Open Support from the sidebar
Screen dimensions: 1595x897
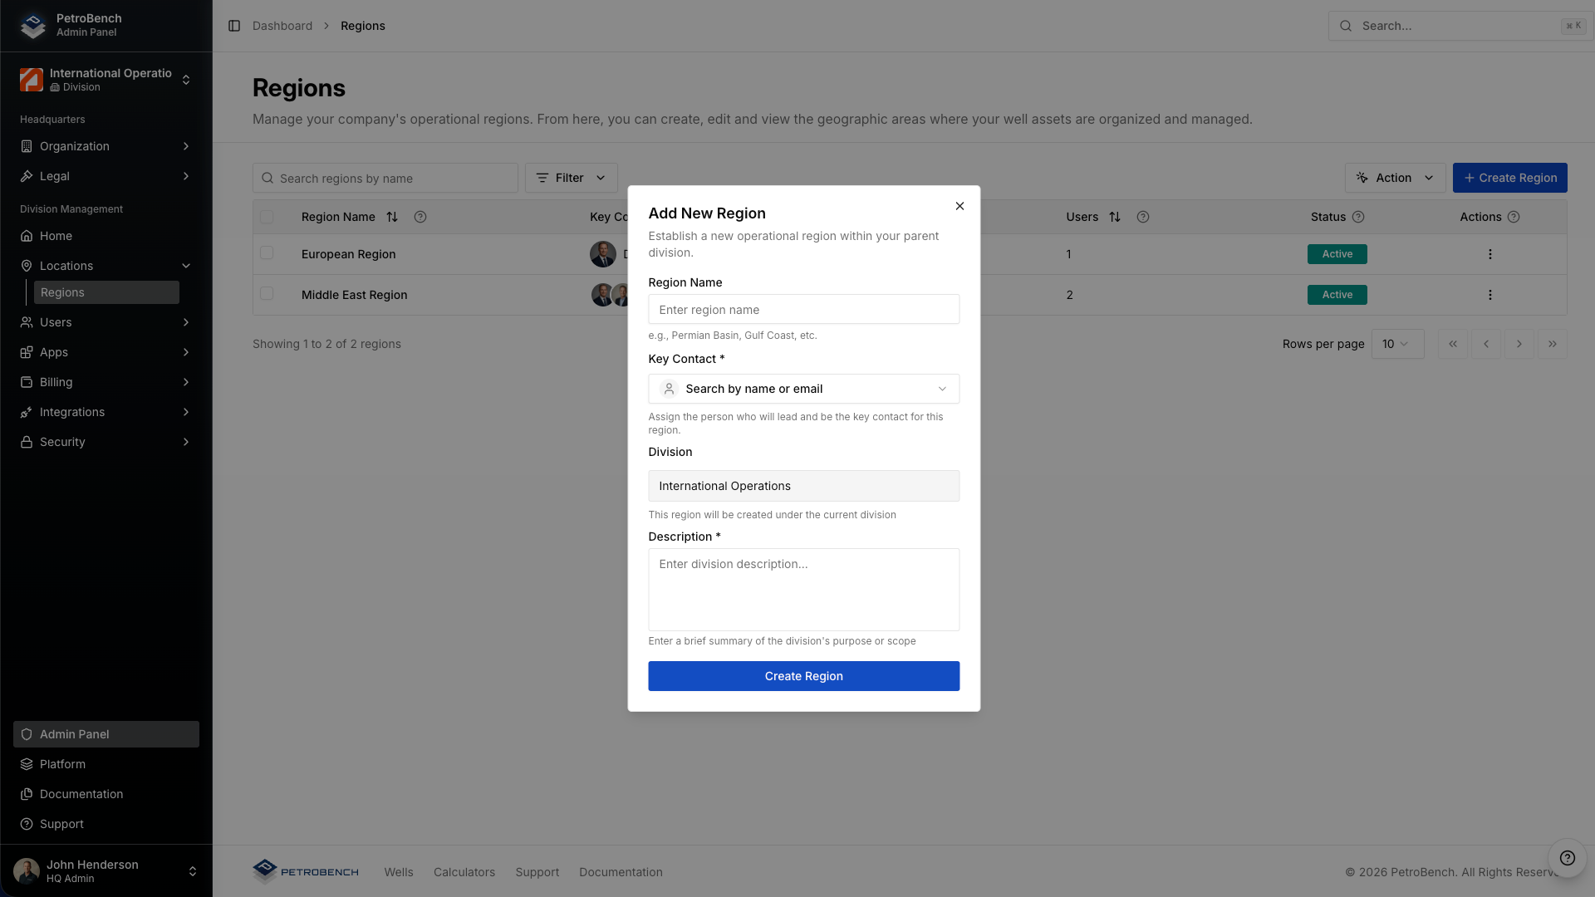pos(106,824)
